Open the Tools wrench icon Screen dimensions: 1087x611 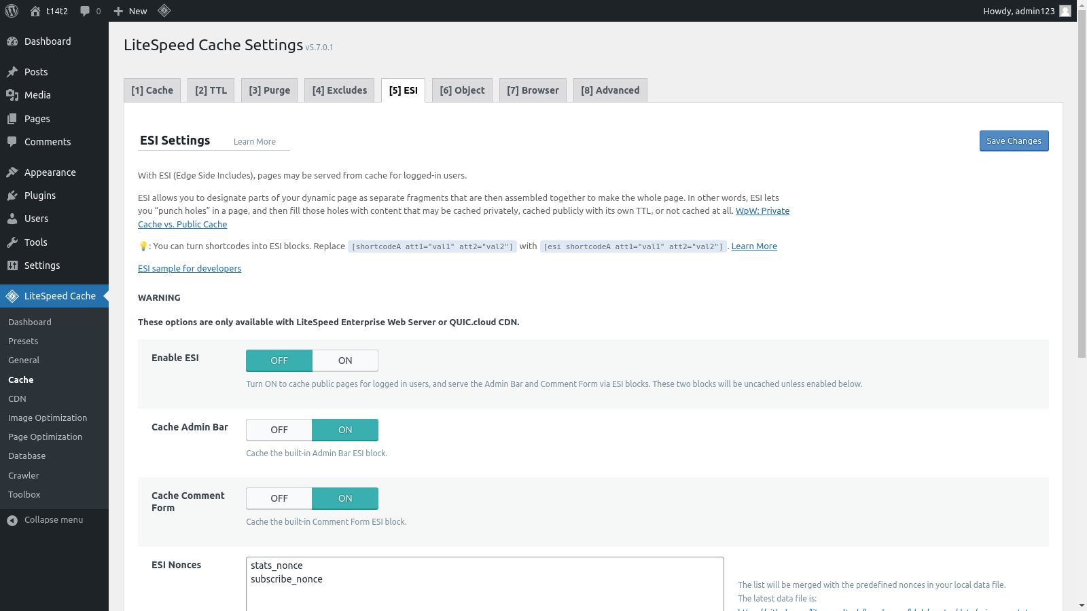pyautogui.click(x=12, y=242)
